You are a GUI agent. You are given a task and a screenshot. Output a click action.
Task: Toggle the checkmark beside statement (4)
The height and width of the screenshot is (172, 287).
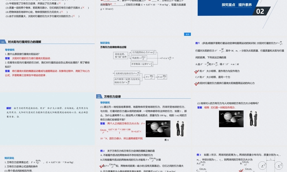pos(63,12)
